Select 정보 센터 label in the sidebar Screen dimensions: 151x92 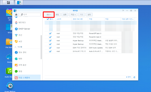(x=22, y=52)
